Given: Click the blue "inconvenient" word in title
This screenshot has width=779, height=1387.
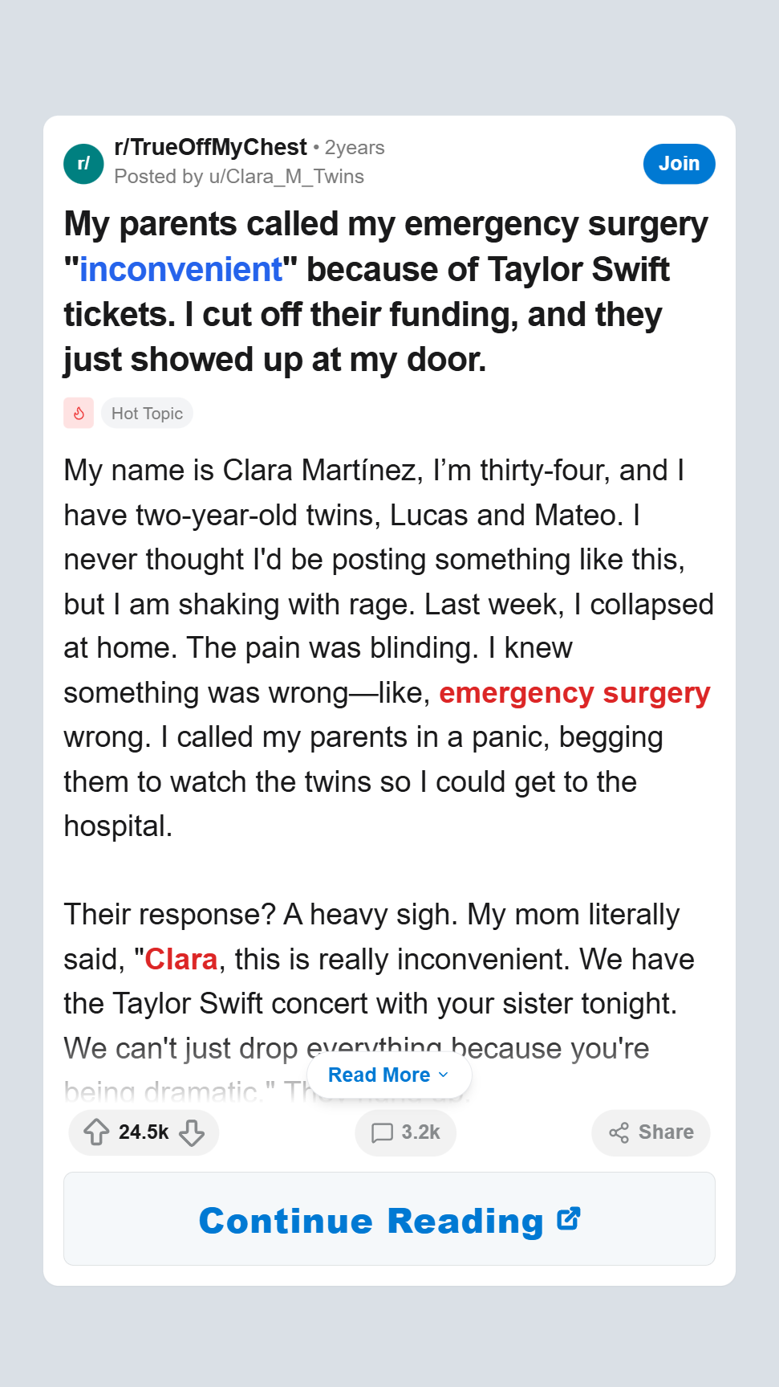Looking at the screenshot, I should [181, 270].
